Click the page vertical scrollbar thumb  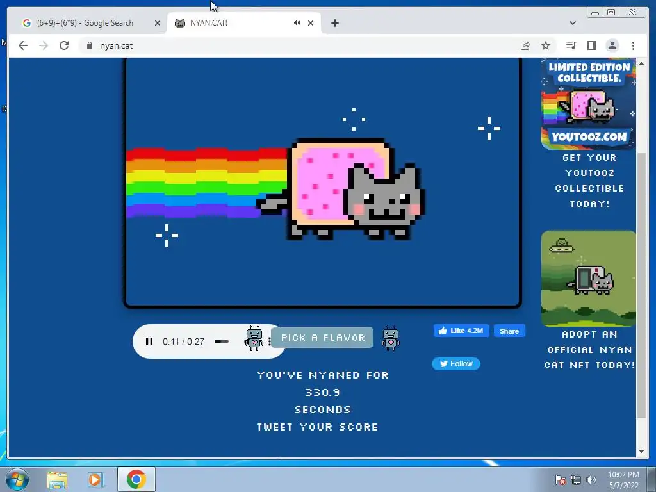coord(641,285)
